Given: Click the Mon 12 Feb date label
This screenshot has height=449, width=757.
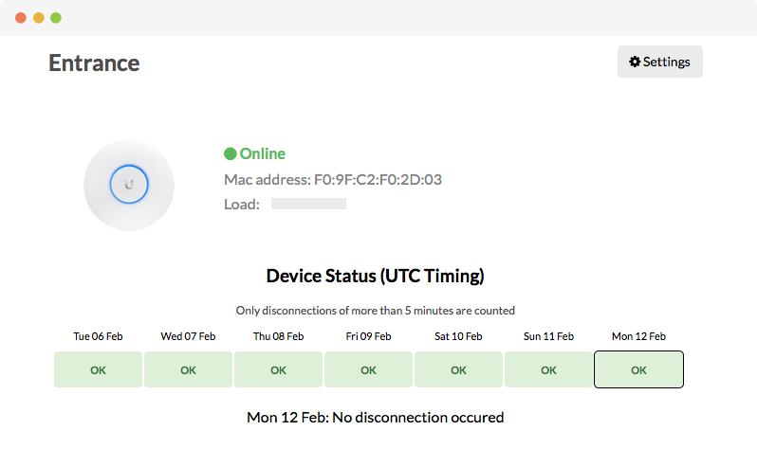Looking at the screenshot, I should [x=638, y=336].
